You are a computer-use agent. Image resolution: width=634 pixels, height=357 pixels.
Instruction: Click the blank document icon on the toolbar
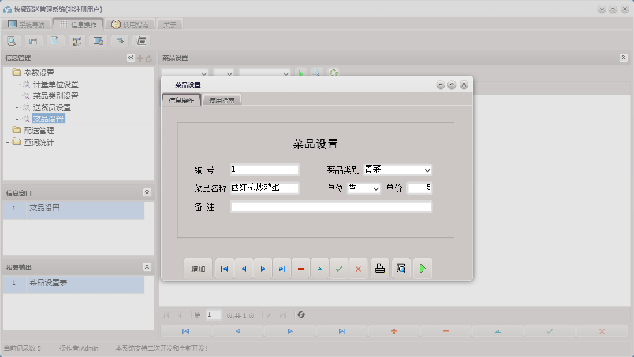[55, 41]
